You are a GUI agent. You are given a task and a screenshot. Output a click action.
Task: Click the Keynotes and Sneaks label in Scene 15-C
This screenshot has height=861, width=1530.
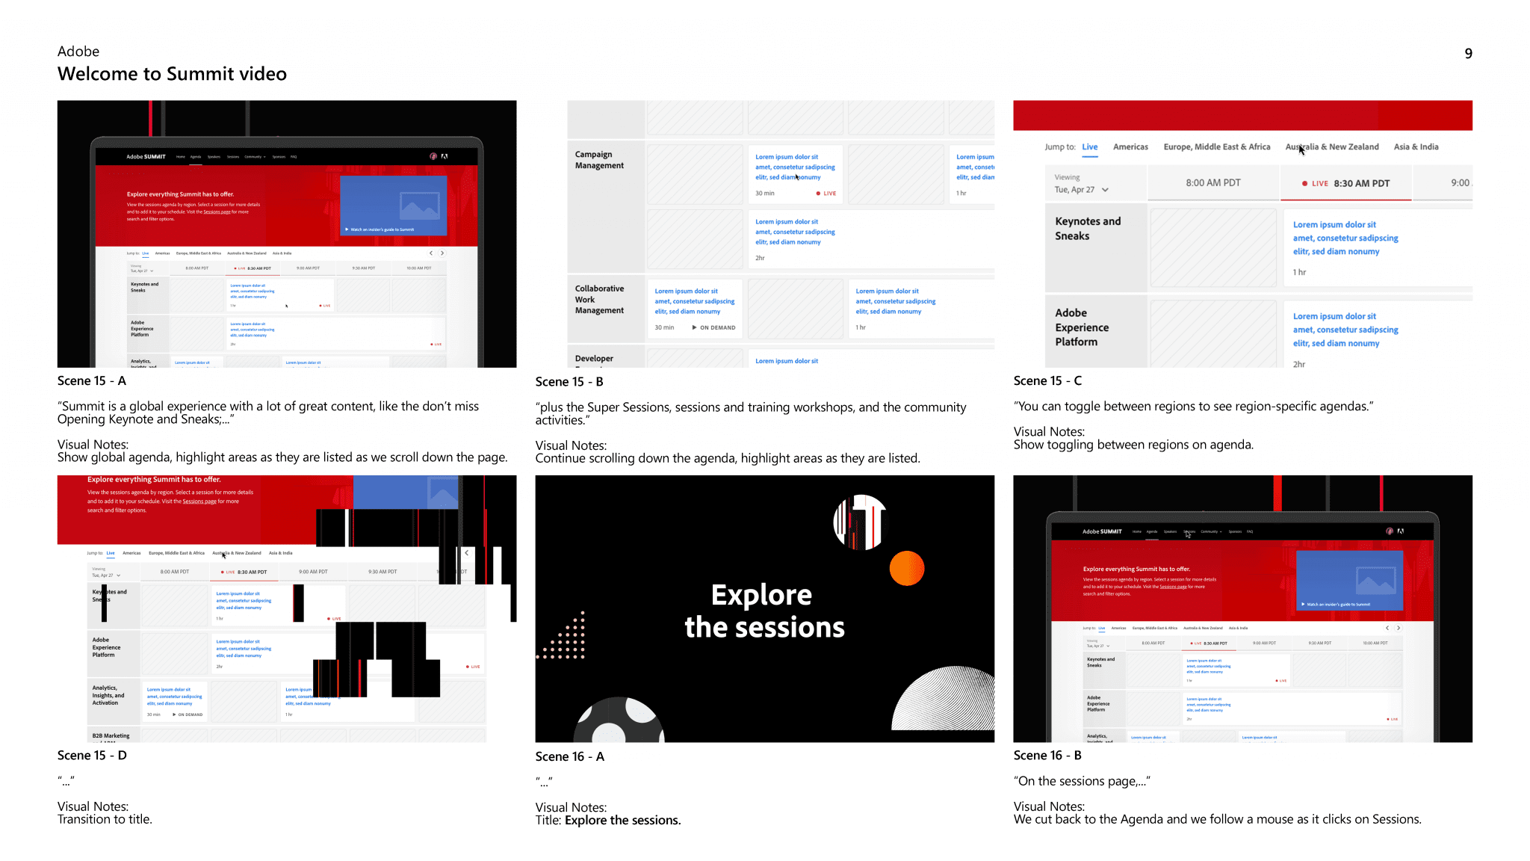click(x=1088, y=229)
